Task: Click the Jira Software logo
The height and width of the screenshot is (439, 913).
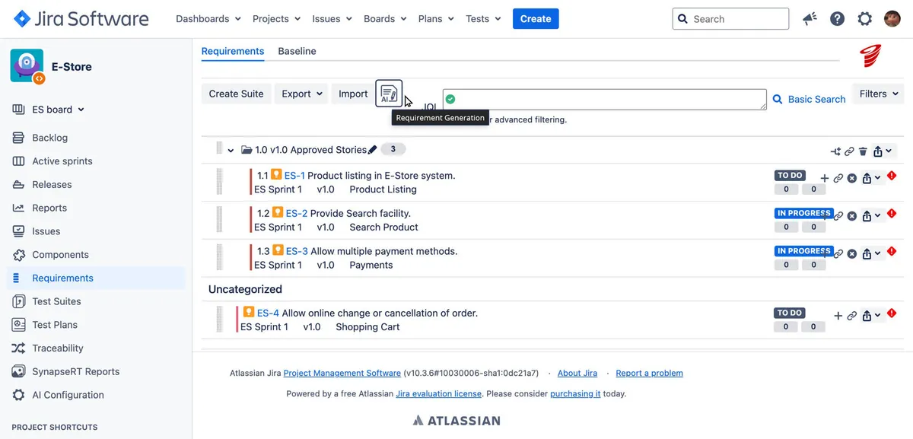Action: [x=81, y=19]
